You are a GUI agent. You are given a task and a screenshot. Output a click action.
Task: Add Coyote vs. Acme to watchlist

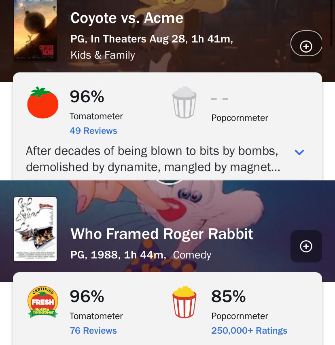click(x=306, y=46)
